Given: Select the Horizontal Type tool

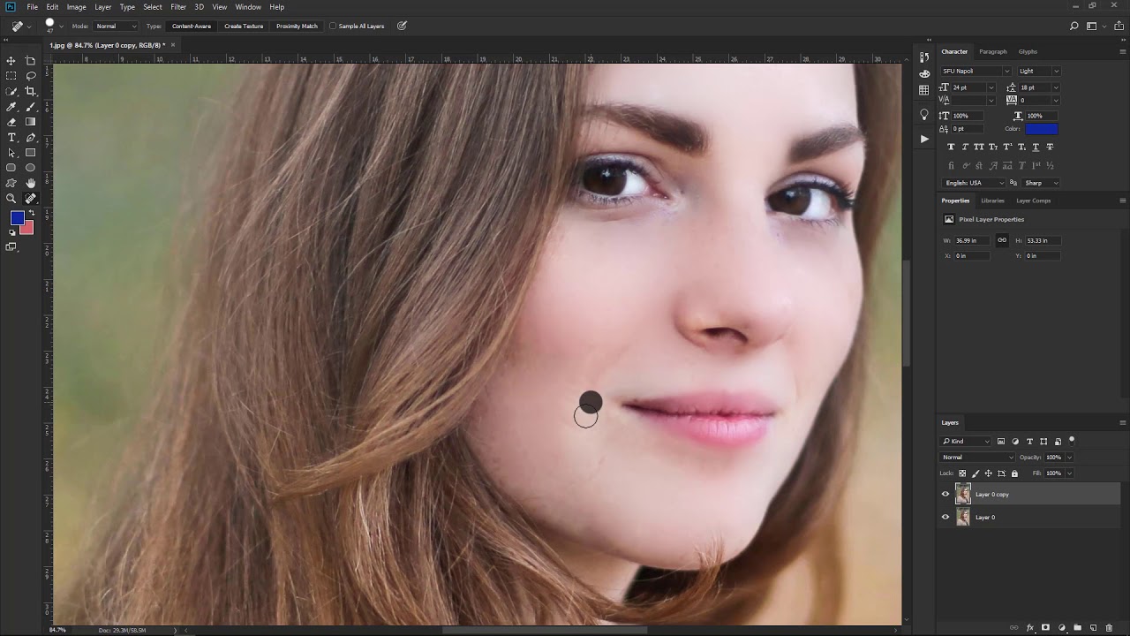Looking at the screenshot, I should (x=11, y=138).
